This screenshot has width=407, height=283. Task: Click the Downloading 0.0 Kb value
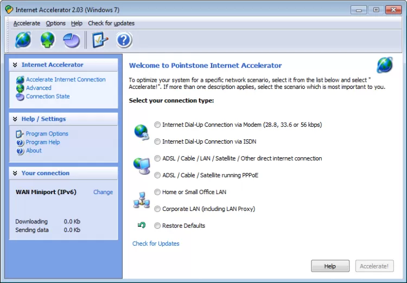coord(72,222)
